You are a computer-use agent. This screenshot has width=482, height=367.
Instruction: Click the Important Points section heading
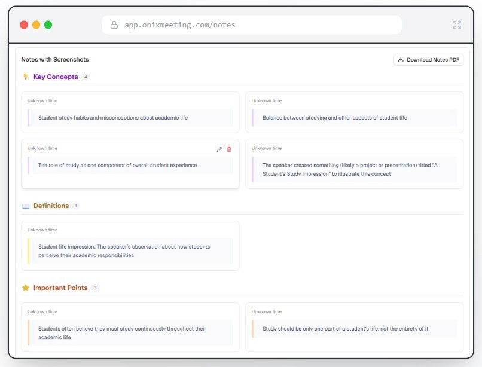(60, 288)
